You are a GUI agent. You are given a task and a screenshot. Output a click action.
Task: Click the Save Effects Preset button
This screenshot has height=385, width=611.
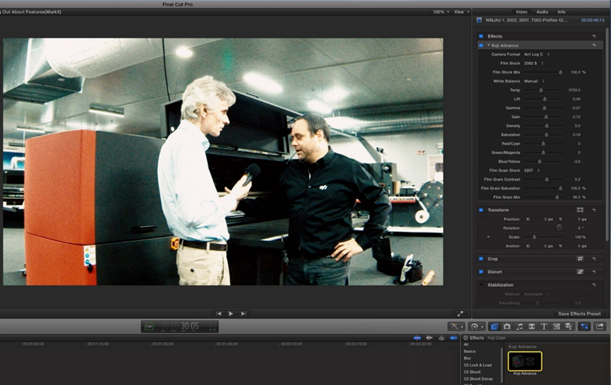click(x=579, y=314)
